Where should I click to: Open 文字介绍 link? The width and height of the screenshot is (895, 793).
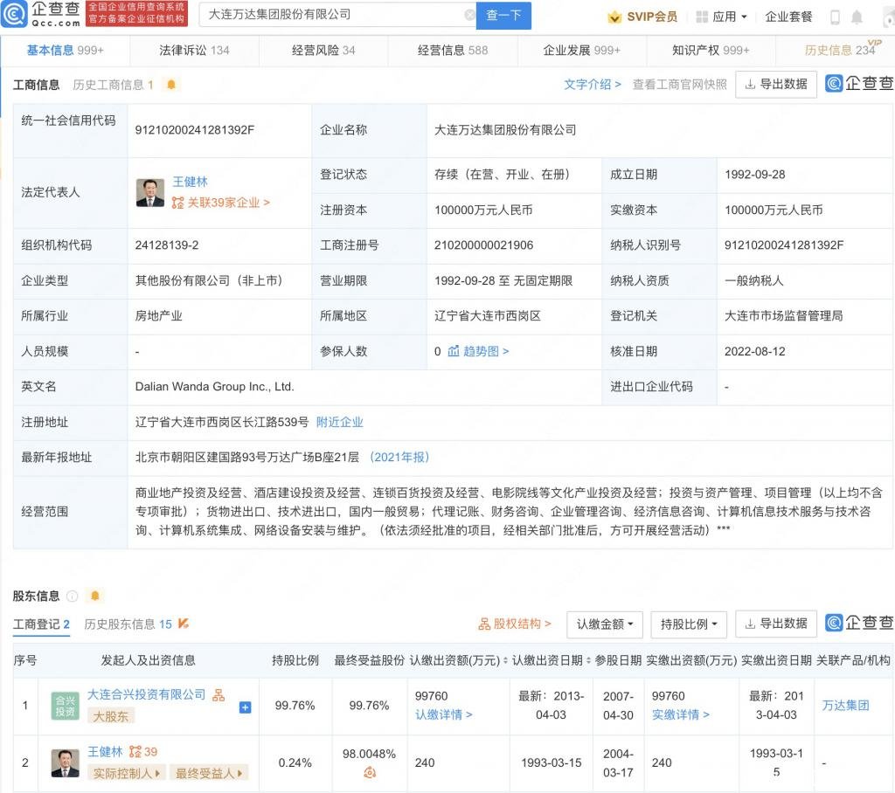point(592,85)
